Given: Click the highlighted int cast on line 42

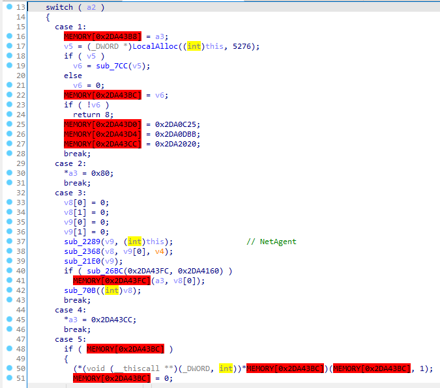Looking at the screenshot, I should coord(112,290).
